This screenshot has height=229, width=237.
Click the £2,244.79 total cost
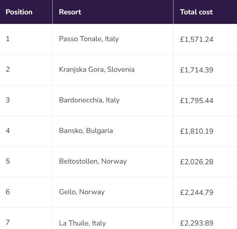tap(196, 192)
